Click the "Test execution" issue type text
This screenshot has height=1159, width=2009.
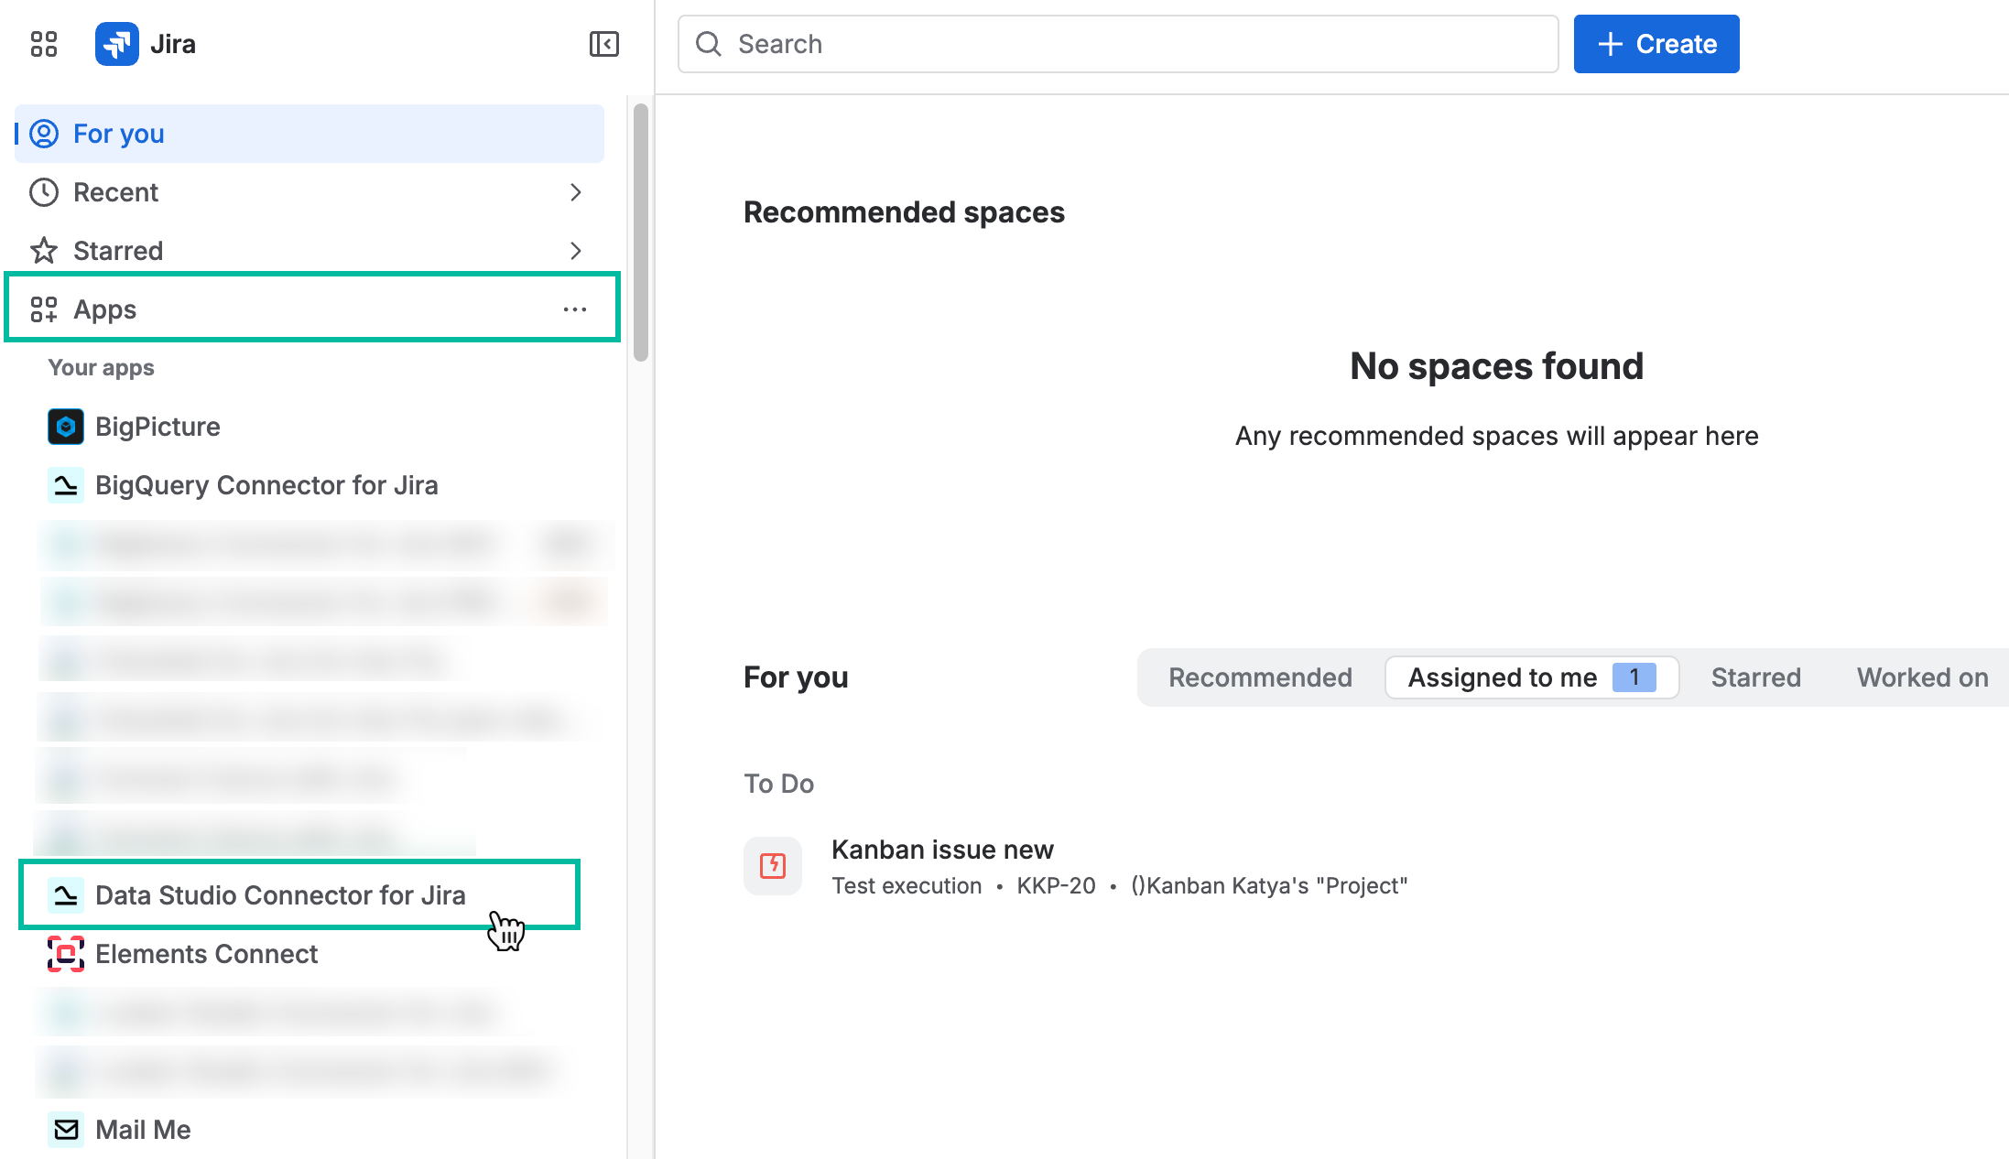coord(907,885)
